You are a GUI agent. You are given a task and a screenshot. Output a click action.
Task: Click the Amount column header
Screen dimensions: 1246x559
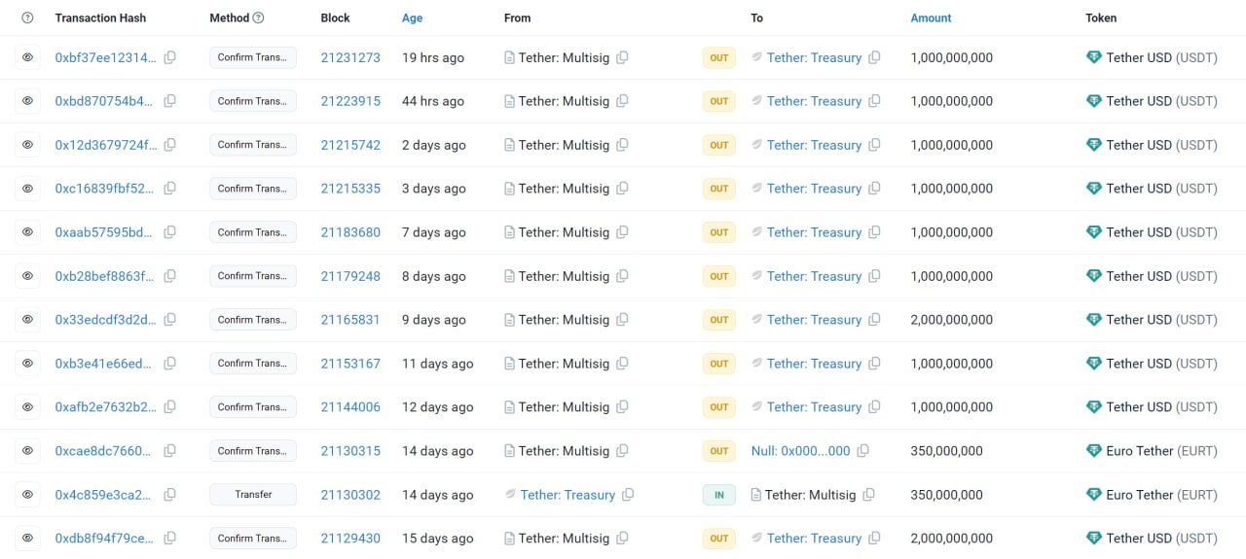click(931, 17)
